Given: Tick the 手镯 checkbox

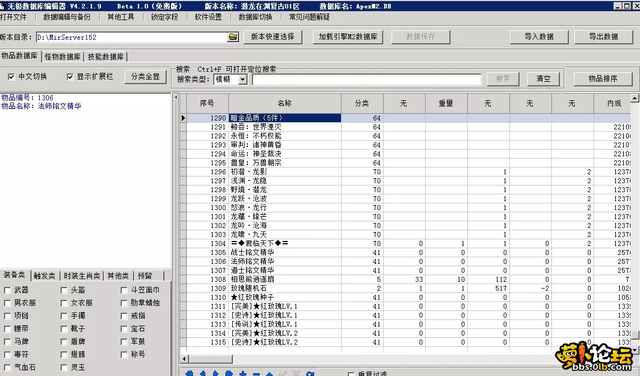Looking at the screenshot, I should [64, 316].
